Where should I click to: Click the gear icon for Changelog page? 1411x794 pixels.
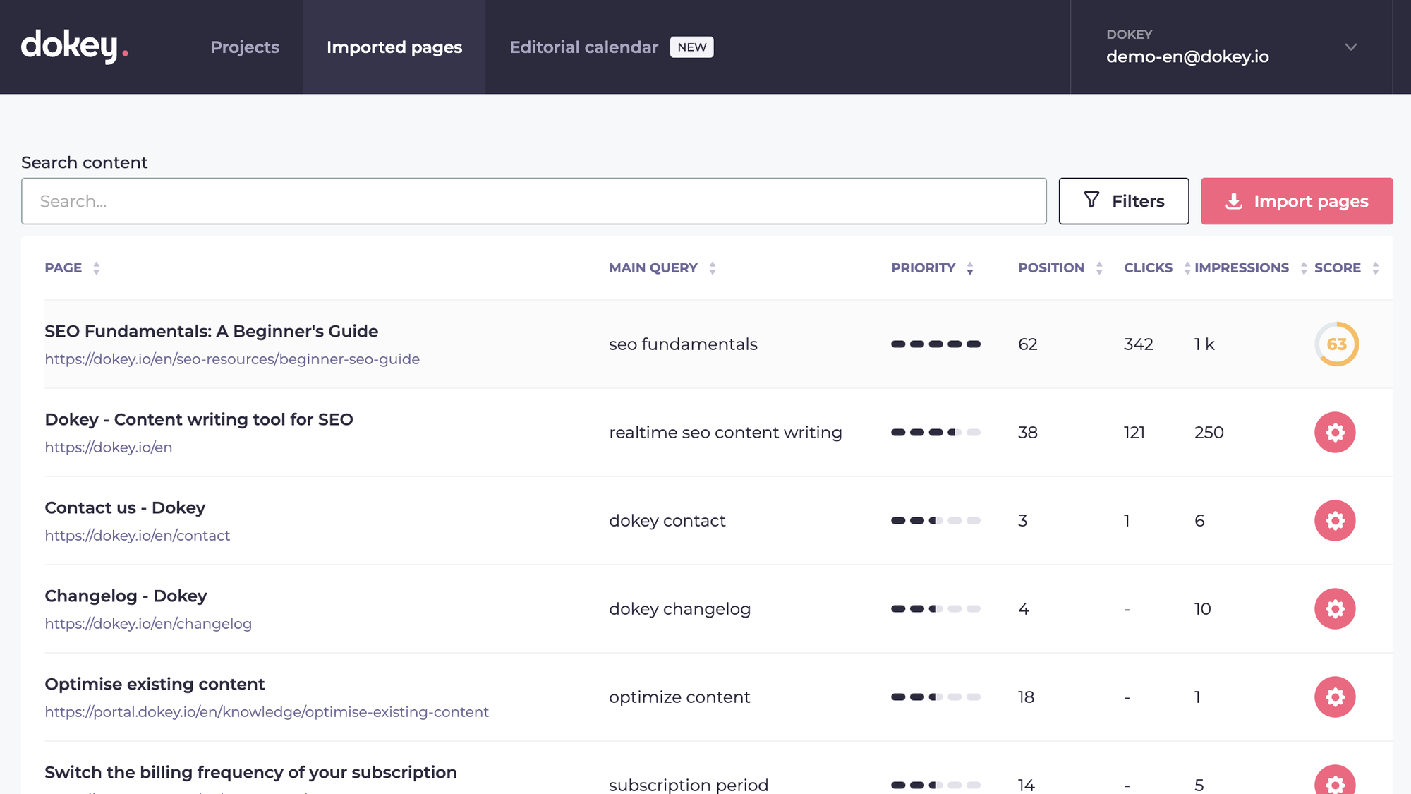[1336, 609]
